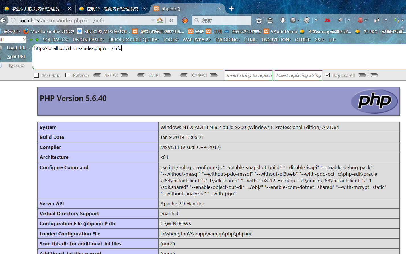The image size is (406, 254).
Task: Click Execute in HackBar
Action: point(16,65)
